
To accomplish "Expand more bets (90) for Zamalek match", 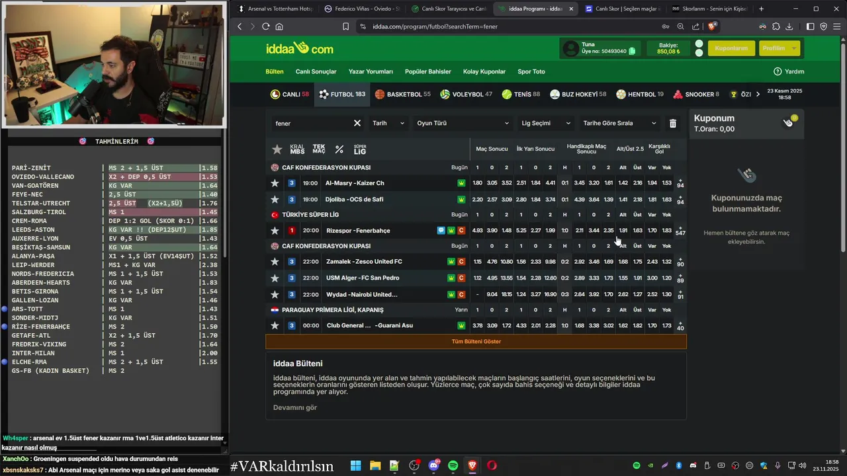I will 680,262.
